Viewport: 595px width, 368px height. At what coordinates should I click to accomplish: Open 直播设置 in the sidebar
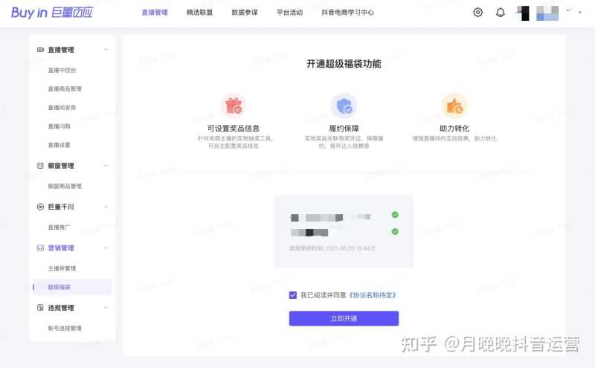pyautogui.click(x=59, y=145)
